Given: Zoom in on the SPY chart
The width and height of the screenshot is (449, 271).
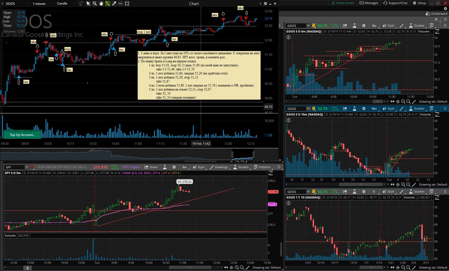Looking at the screenshot, I should [x=237, y=268].
